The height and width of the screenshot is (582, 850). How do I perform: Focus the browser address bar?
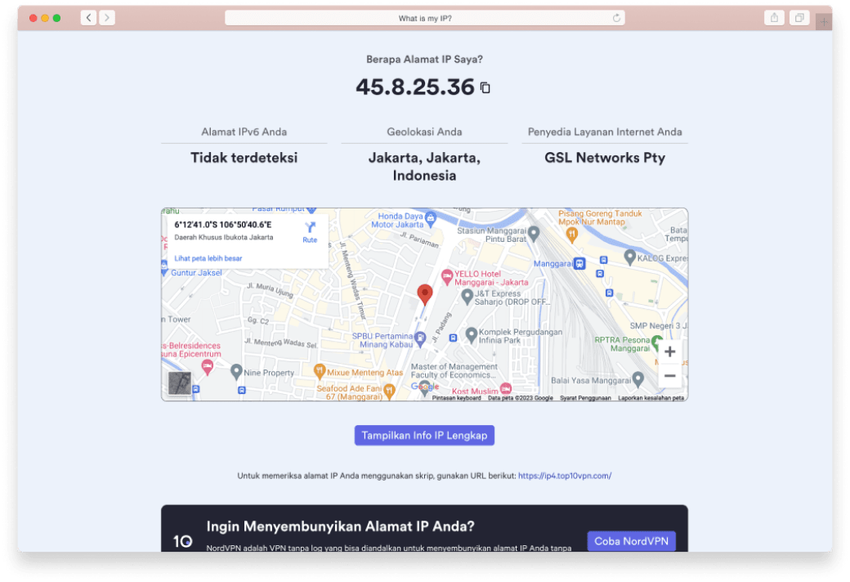click(x=425, y=18)
